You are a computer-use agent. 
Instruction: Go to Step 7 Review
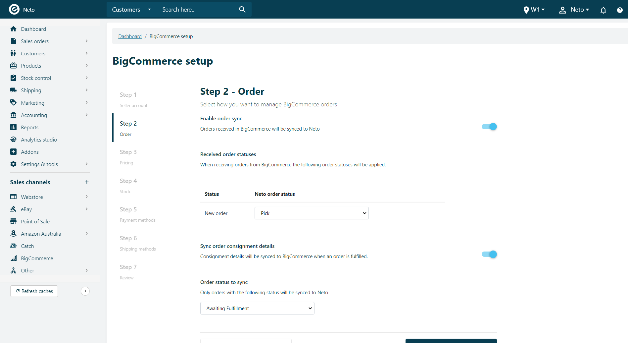(x=128, y=272)
